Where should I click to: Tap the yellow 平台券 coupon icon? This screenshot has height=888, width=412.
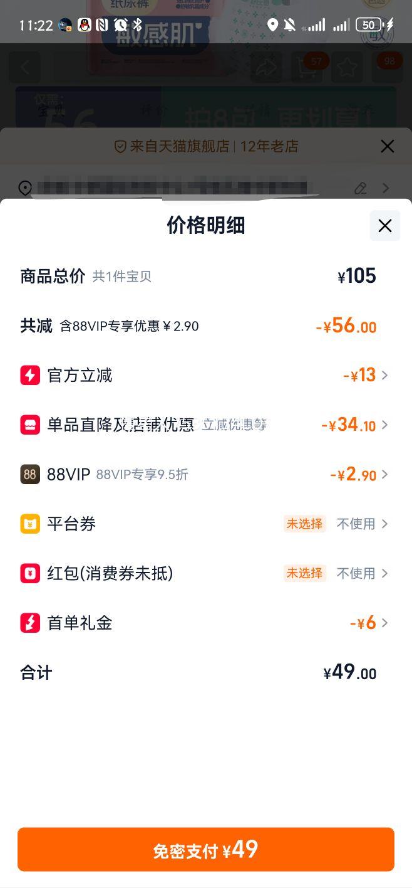(x=30, y=524)
